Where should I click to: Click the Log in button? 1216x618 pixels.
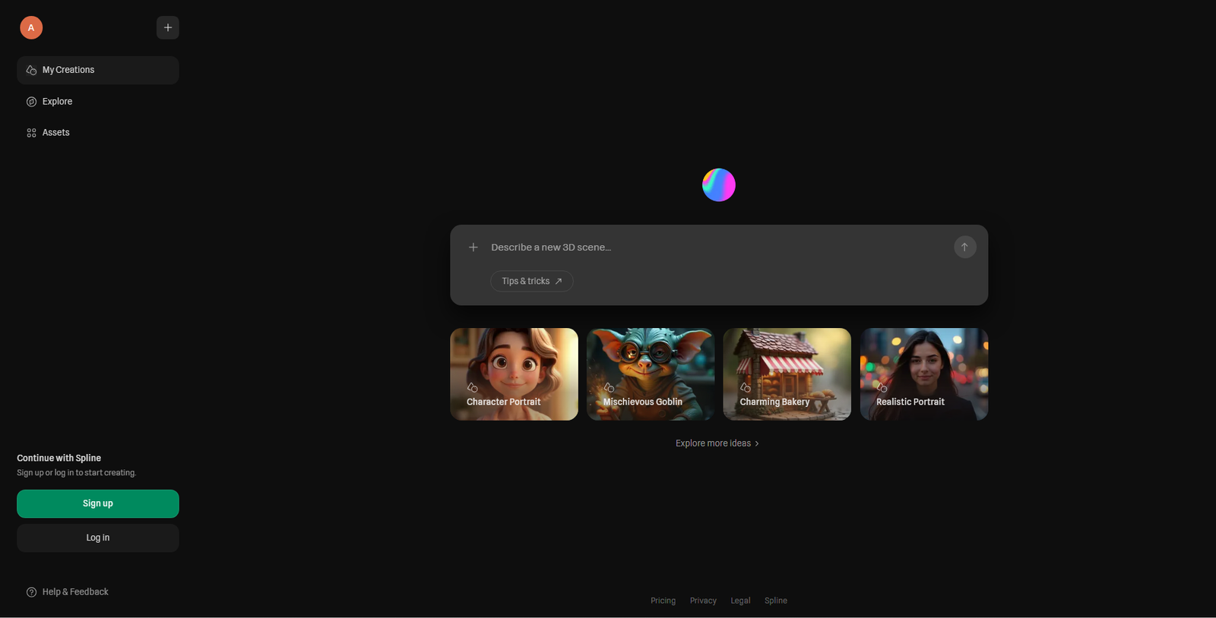[98, 538]
